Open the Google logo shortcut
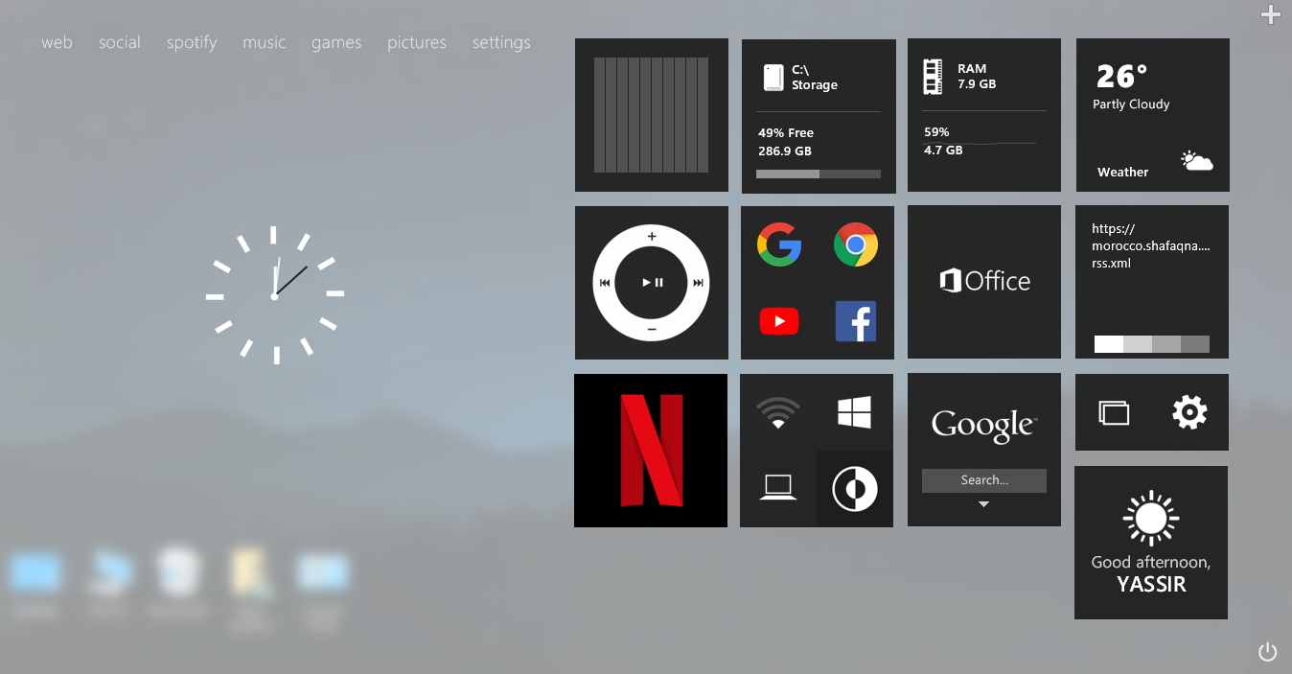 [x=779, y=244]
